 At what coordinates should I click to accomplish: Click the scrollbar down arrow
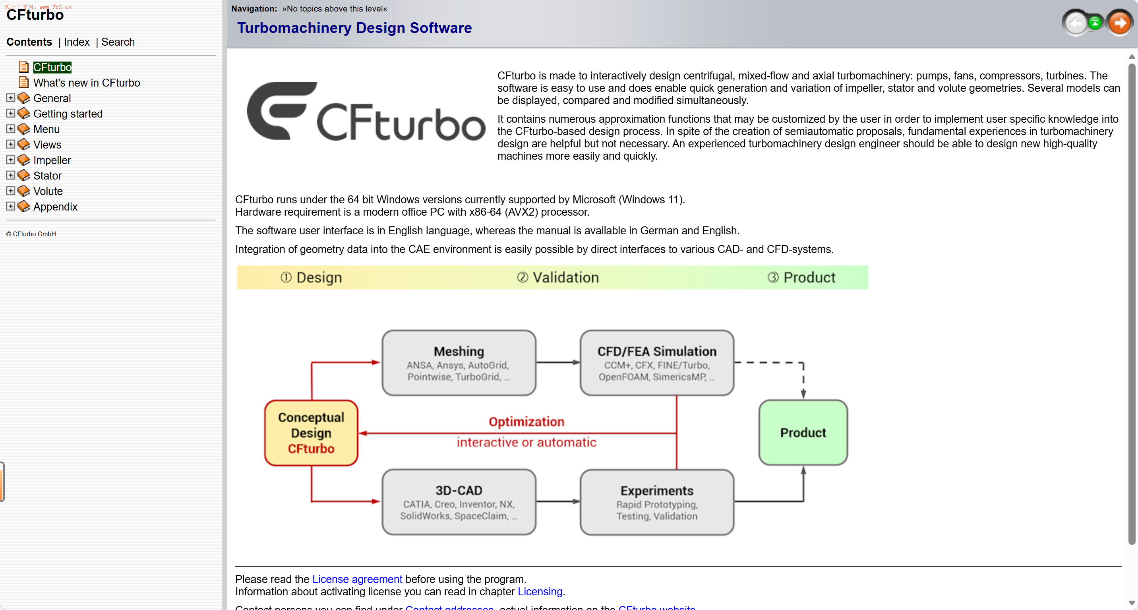tap(1131, 603)
